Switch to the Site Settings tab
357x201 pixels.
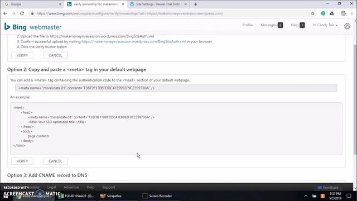158,4
